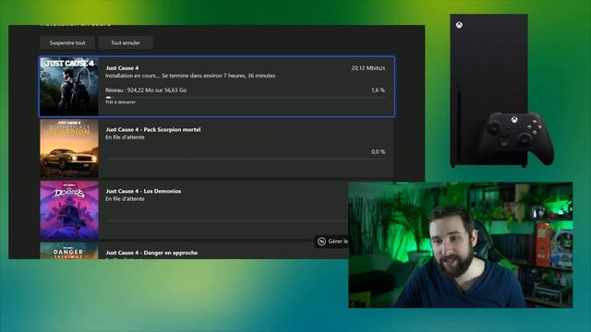Open the Just Cause 4 cover thumbnail
Image resolution: width=591 pixels, height=332 pixels.
click(x=69, y=87)
